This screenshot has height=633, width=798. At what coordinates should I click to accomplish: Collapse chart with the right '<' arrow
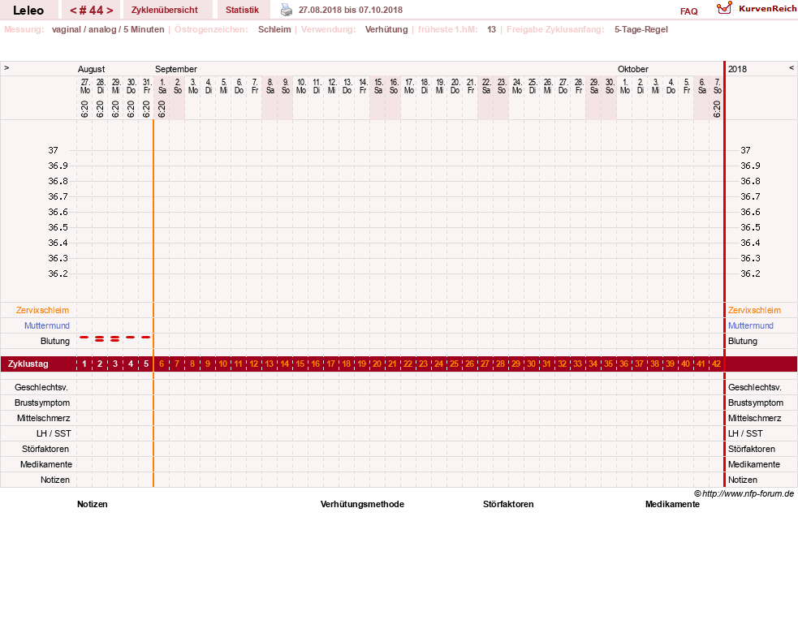coord(792,67)
